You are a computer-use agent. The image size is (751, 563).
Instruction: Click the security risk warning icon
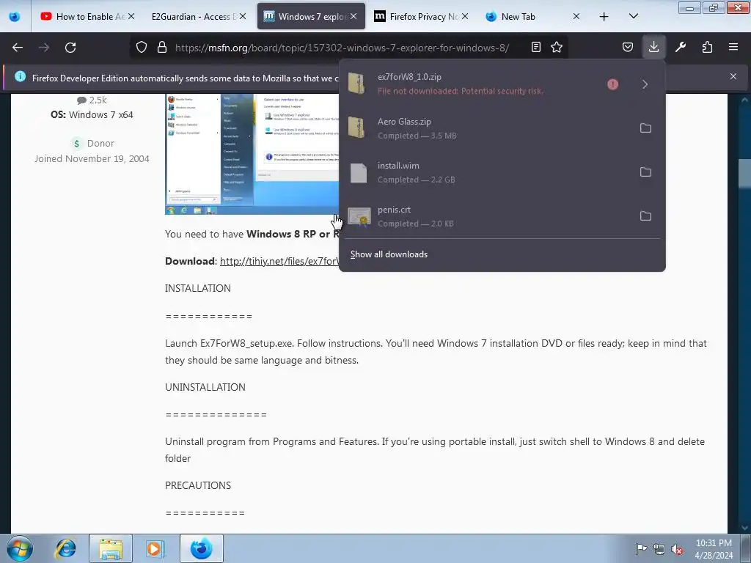[612, 84]
